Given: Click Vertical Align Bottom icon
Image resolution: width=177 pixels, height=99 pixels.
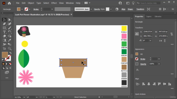Looking at the screenshot, I should pyautogui.click(x=170, y=84).
